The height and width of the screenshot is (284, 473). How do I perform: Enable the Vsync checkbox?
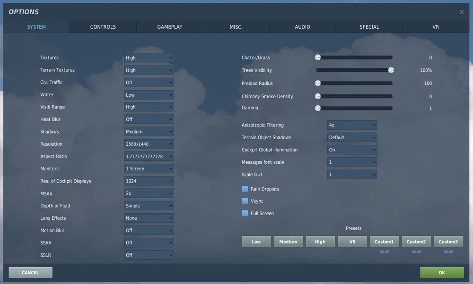tap(245, 200)
